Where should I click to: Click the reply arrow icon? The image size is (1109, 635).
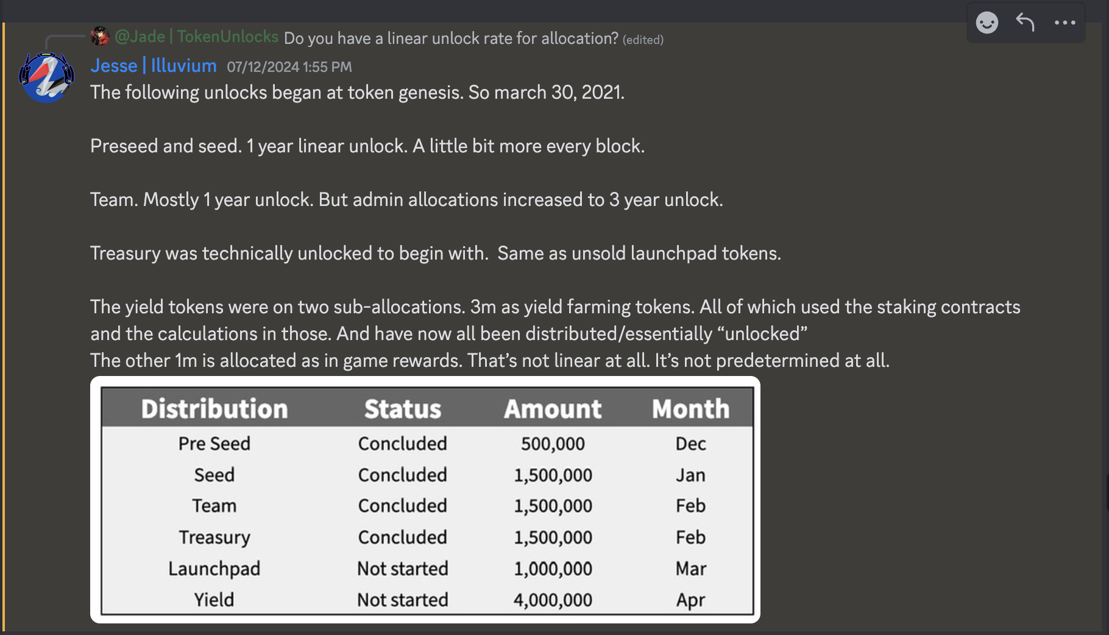click(1026, 23)
